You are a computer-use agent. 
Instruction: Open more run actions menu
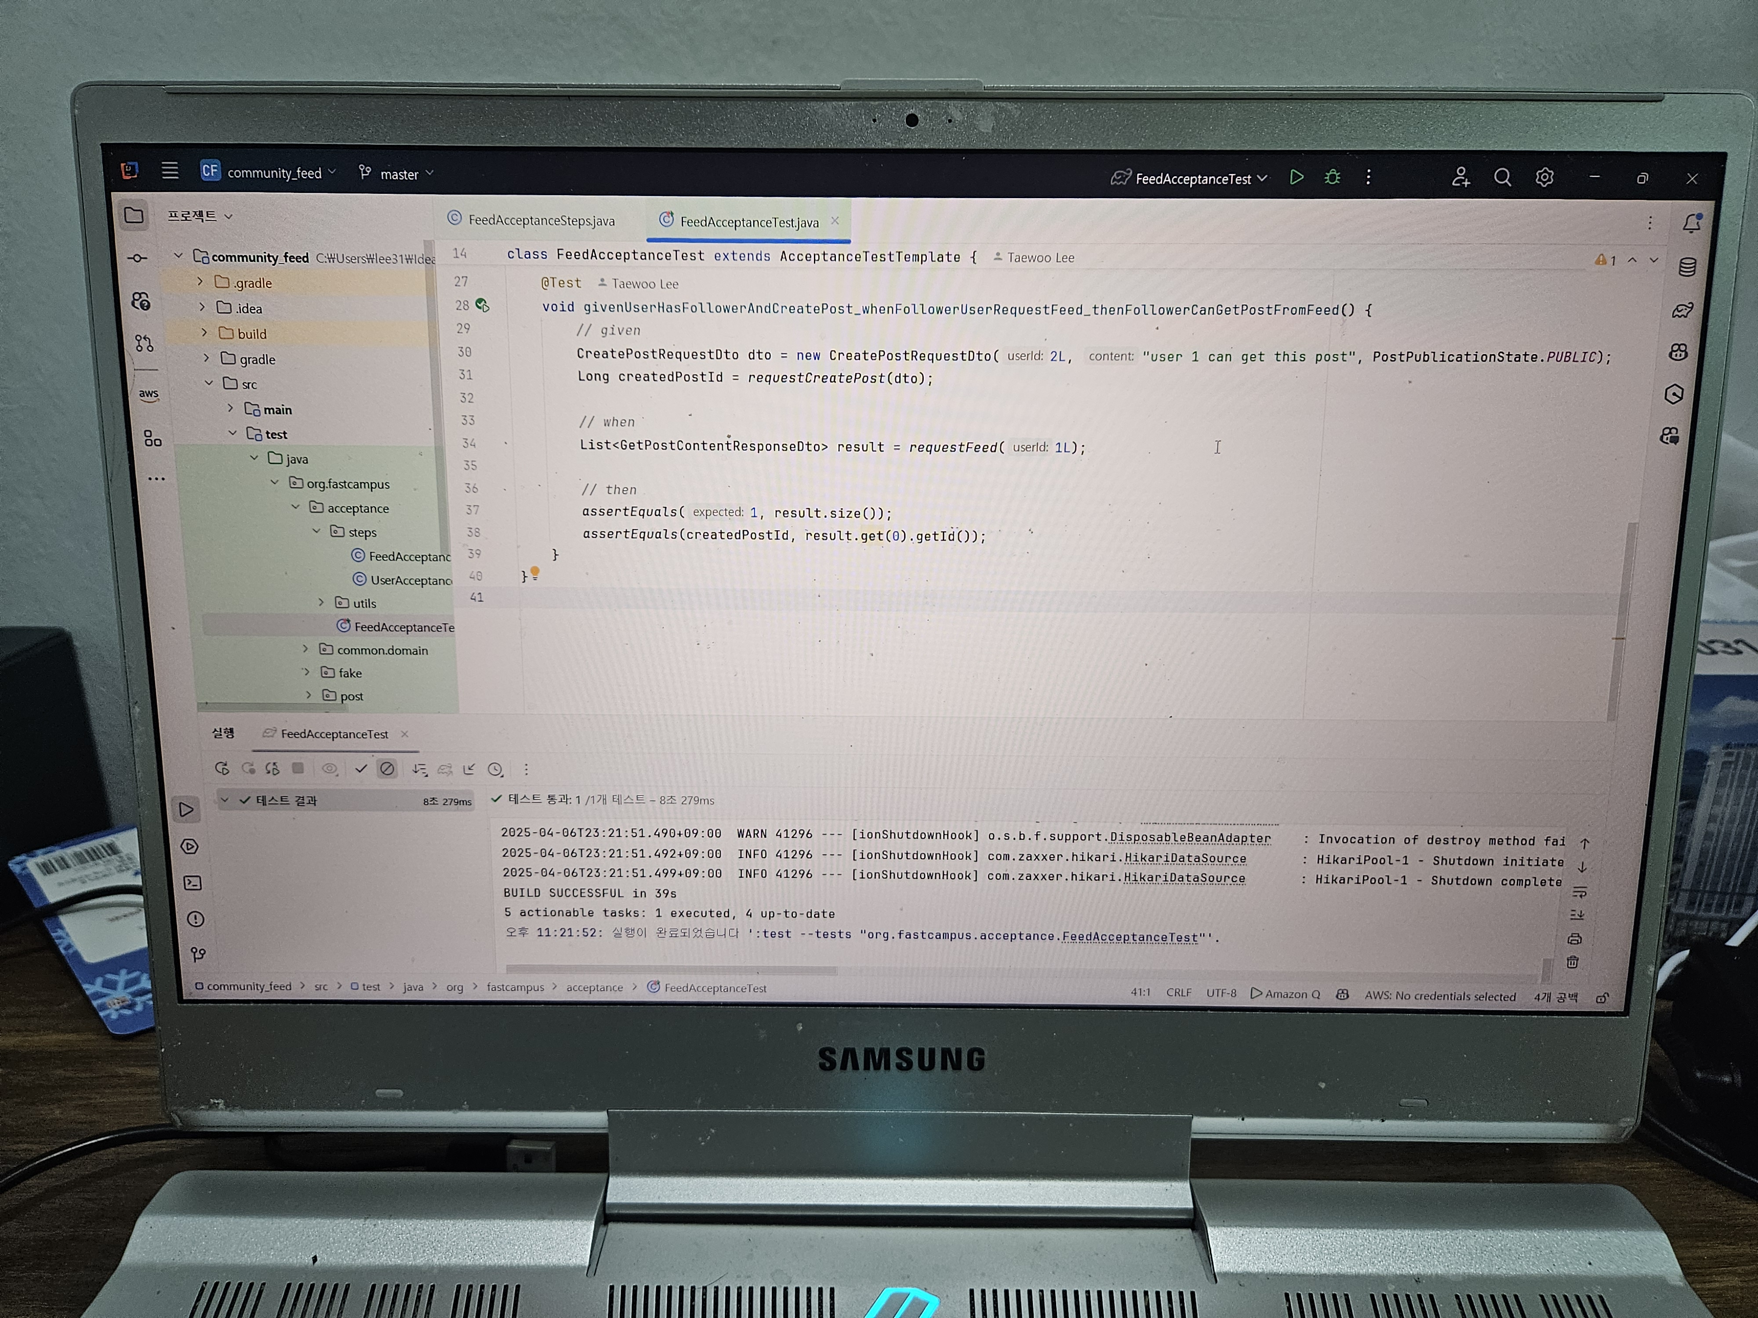1368,177
